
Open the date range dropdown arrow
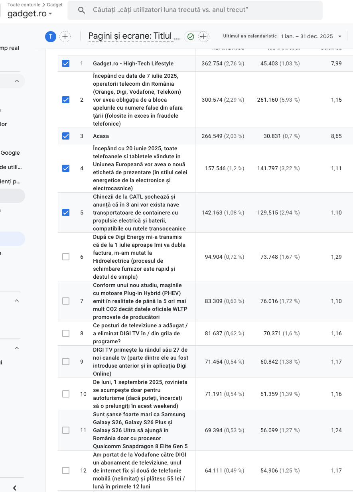point(340,36)
